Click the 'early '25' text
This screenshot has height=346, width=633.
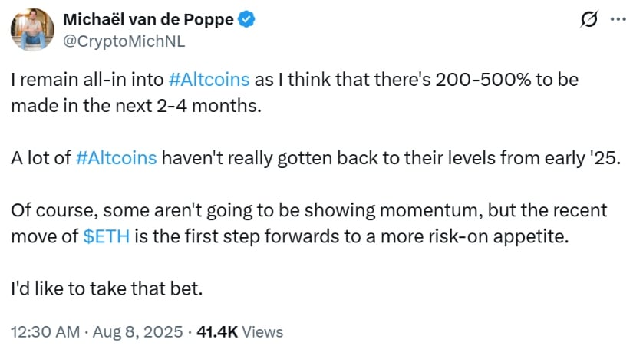pos(582,158)
